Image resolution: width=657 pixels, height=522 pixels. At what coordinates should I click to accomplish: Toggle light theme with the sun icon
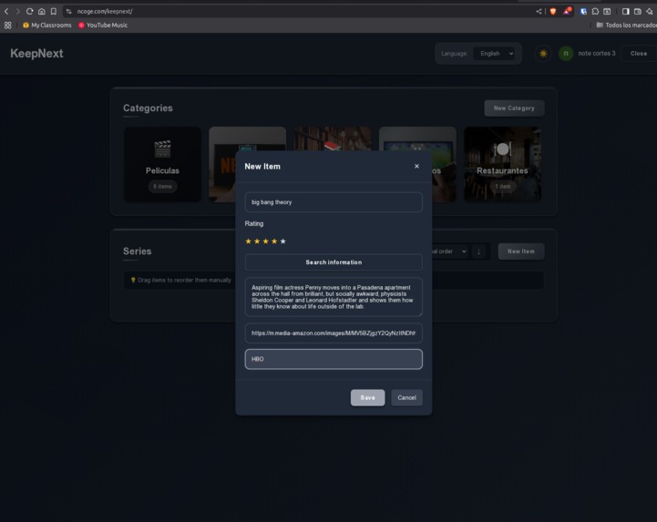click(543, 54)
